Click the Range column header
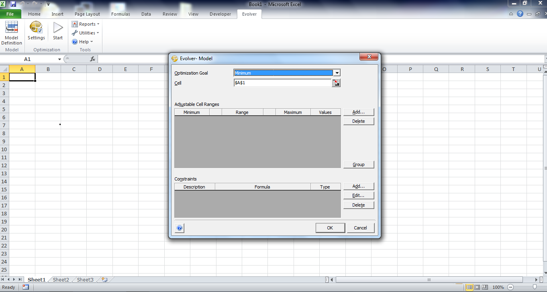This screenshot has width=547, height=292. [x=242, y=112]
